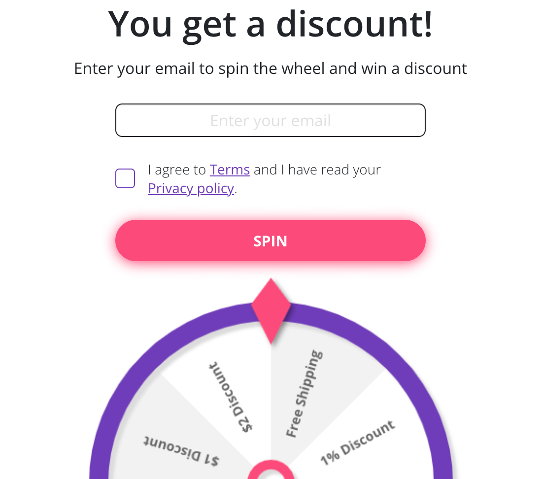This screenshot has height=479, width=542.
Task: Click the $1 Discount label on wheel
Action: point(181,450)
